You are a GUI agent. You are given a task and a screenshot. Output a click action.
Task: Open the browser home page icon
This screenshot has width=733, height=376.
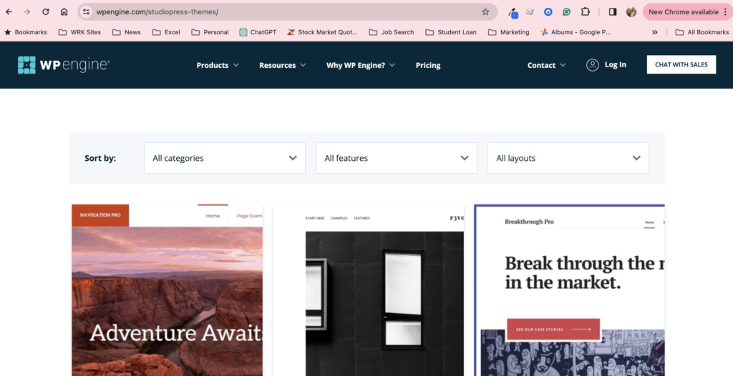pyautogui.click(x=64, y=11)
